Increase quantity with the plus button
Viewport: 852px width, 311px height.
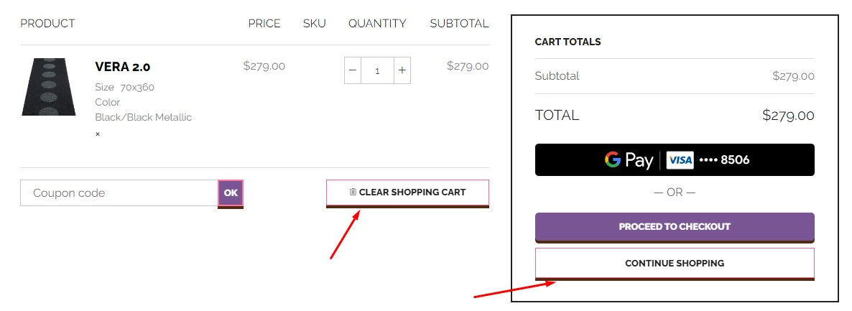[402, 70]
